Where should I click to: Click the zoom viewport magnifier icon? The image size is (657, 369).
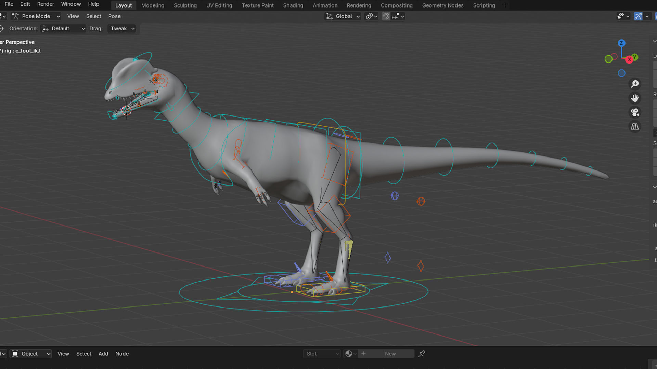tap(635, 84)
